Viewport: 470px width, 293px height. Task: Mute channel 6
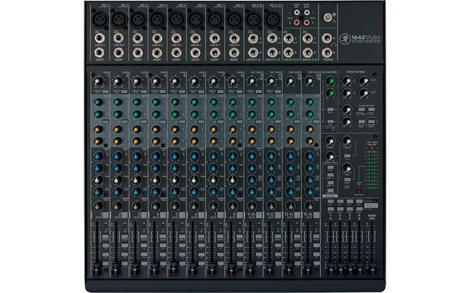coord(201,215)
